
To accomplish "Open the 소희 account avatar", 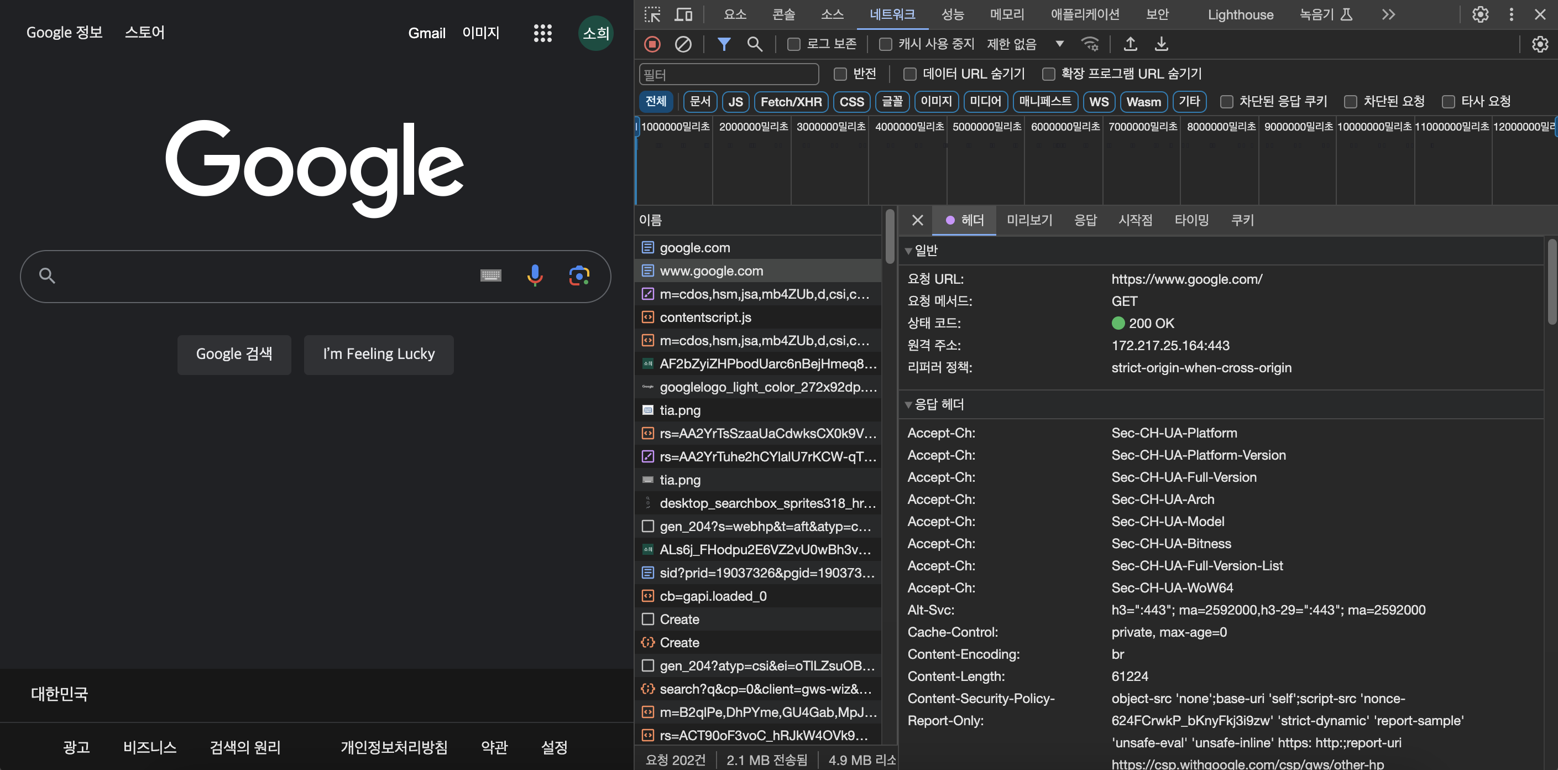I will coord(596,33).
